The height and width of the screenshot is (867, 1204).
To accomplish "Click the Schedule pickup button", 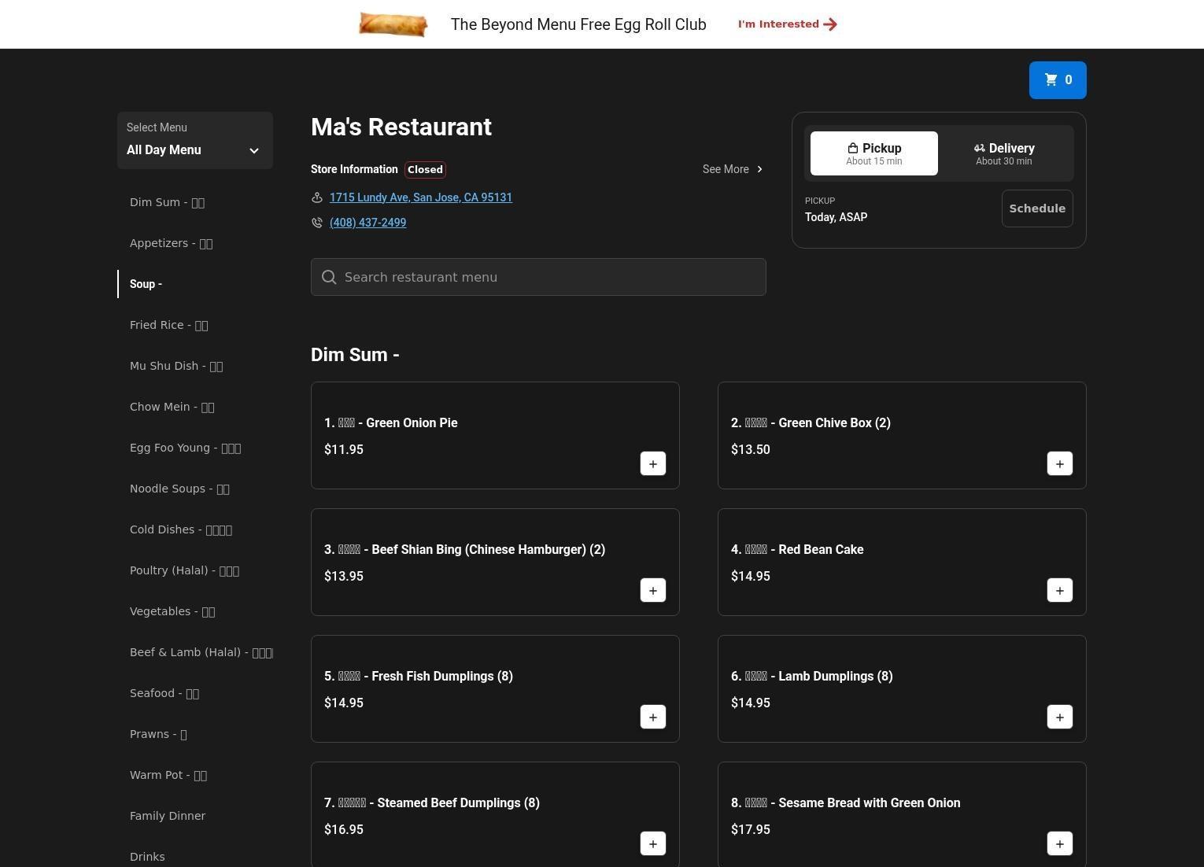I will coord(1036,208).
